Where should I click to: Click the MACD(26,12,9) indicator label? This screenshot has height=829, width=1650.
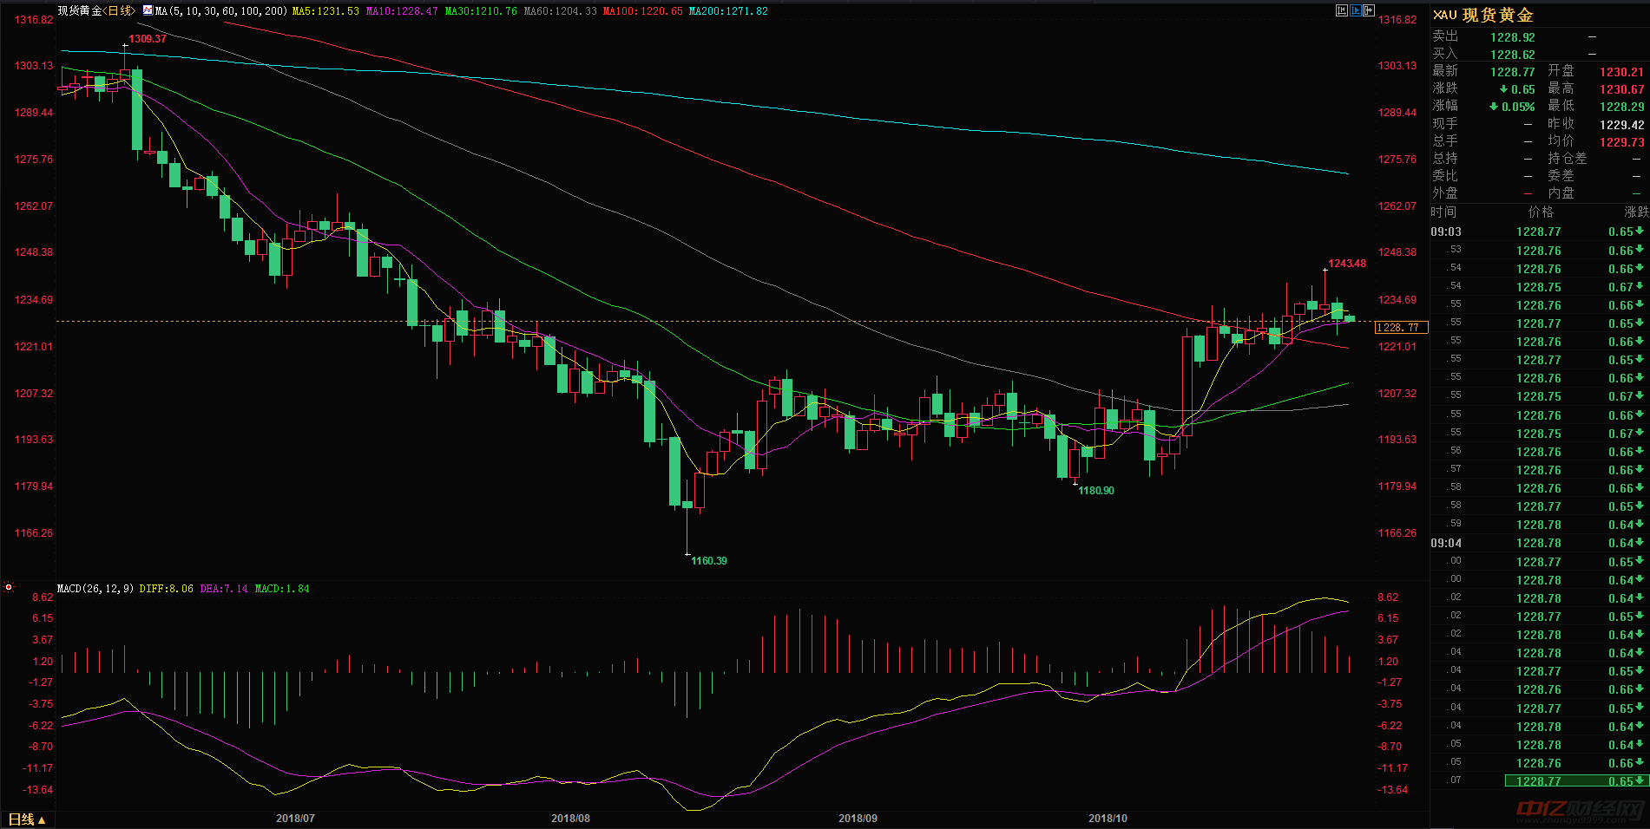(x=95, y=589)
